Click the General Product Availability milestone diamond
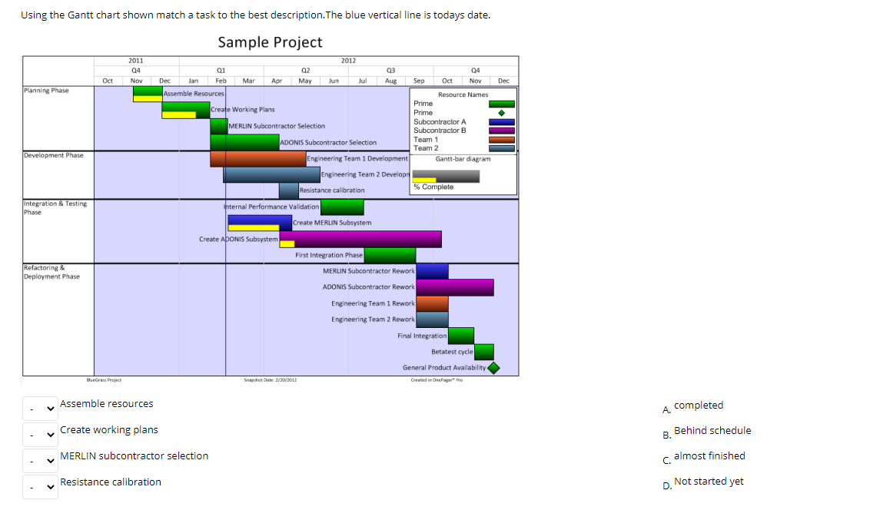Image resolution: width=880 pixels, height=510 pixels. 493,367
